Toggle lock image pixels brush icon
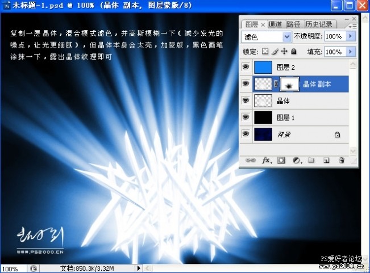The width and height of the screenshot is (370, 273). (x=275, y=51)
